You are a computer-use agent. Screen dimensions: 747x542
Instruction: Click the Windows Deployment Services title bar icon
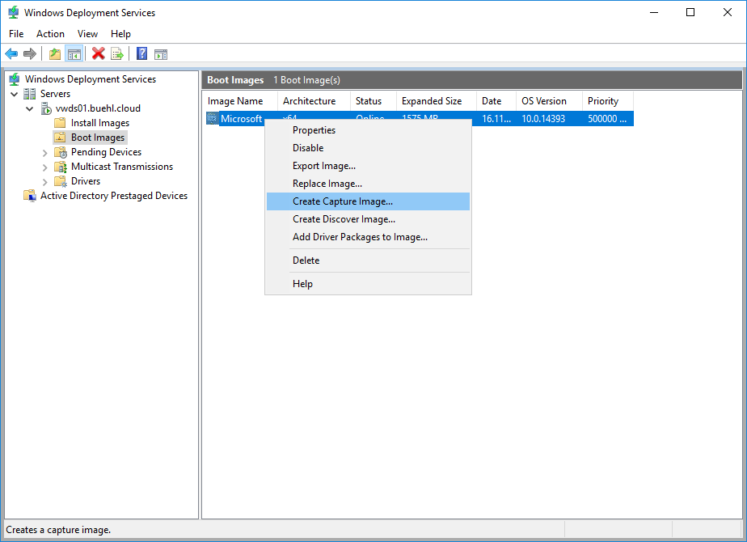(14, 12)
